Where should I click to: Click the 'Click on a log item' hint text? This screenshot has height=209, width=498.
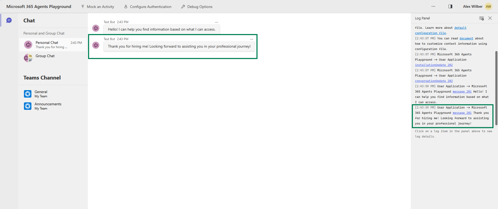tap(454, 134)
